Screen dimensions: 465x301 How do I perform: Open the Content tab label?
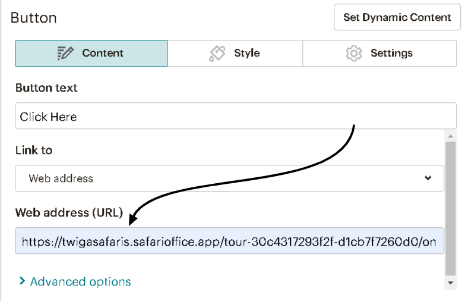point(103,54)
